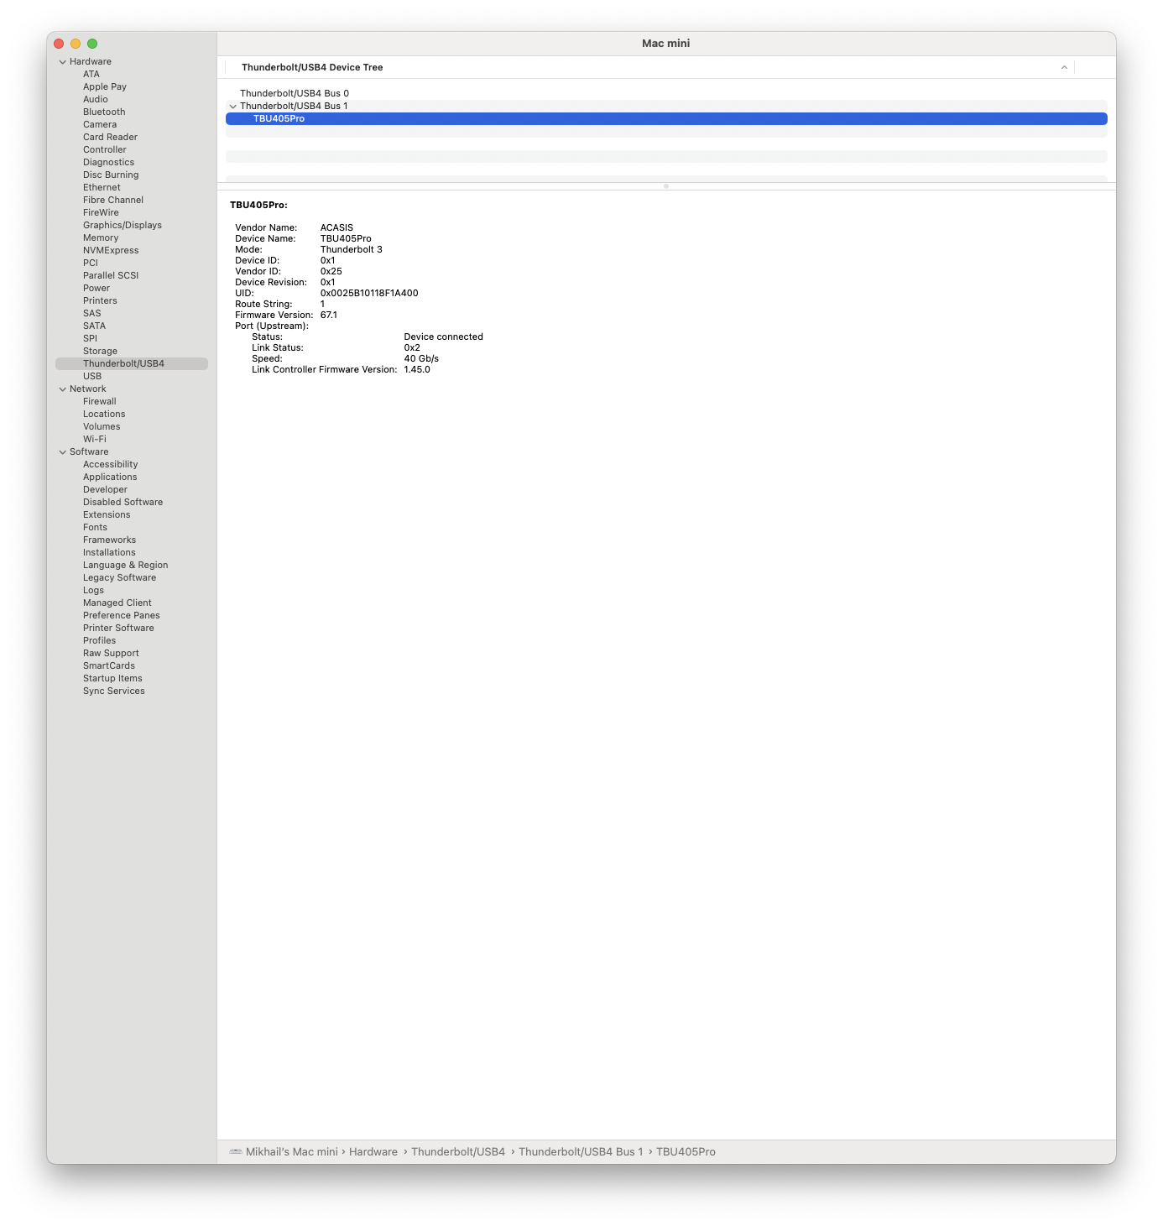The height and width of the screenshot is (1226, 1163).
Task: Select SmartCards under Software
Action: click(108, 666)
